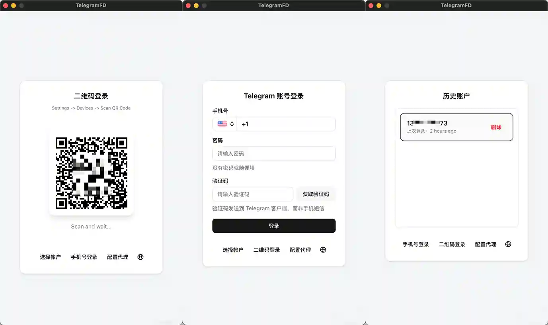This screenshot has width=548, height=325.
Task: Click the Telegram 账号登录 heading
Action: pyautogui.click(x=274, y=96)
